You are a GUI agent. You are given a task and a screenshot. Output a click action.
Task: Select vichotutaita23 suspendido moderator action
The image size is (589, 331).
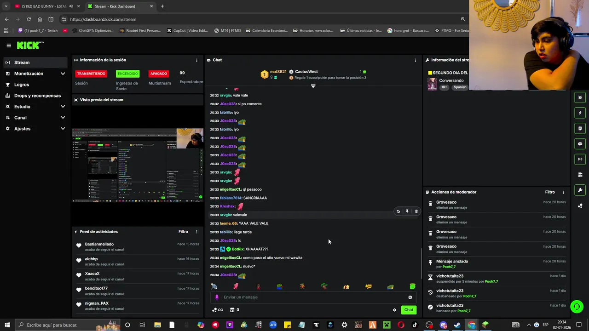click(x=497, y=279)
